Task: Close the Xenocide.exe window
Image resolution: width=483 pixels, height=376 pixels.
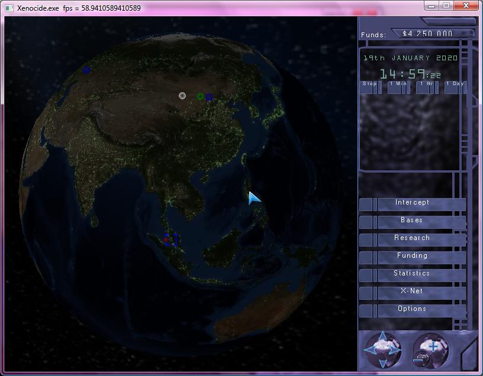Action: (x=466, y=6)
